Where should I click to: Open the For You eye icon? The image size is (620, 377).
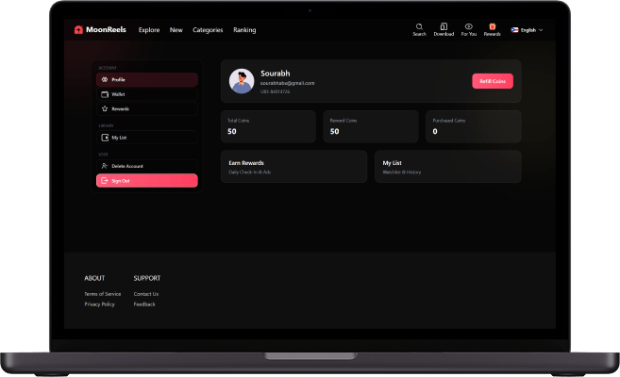[469, 26]
